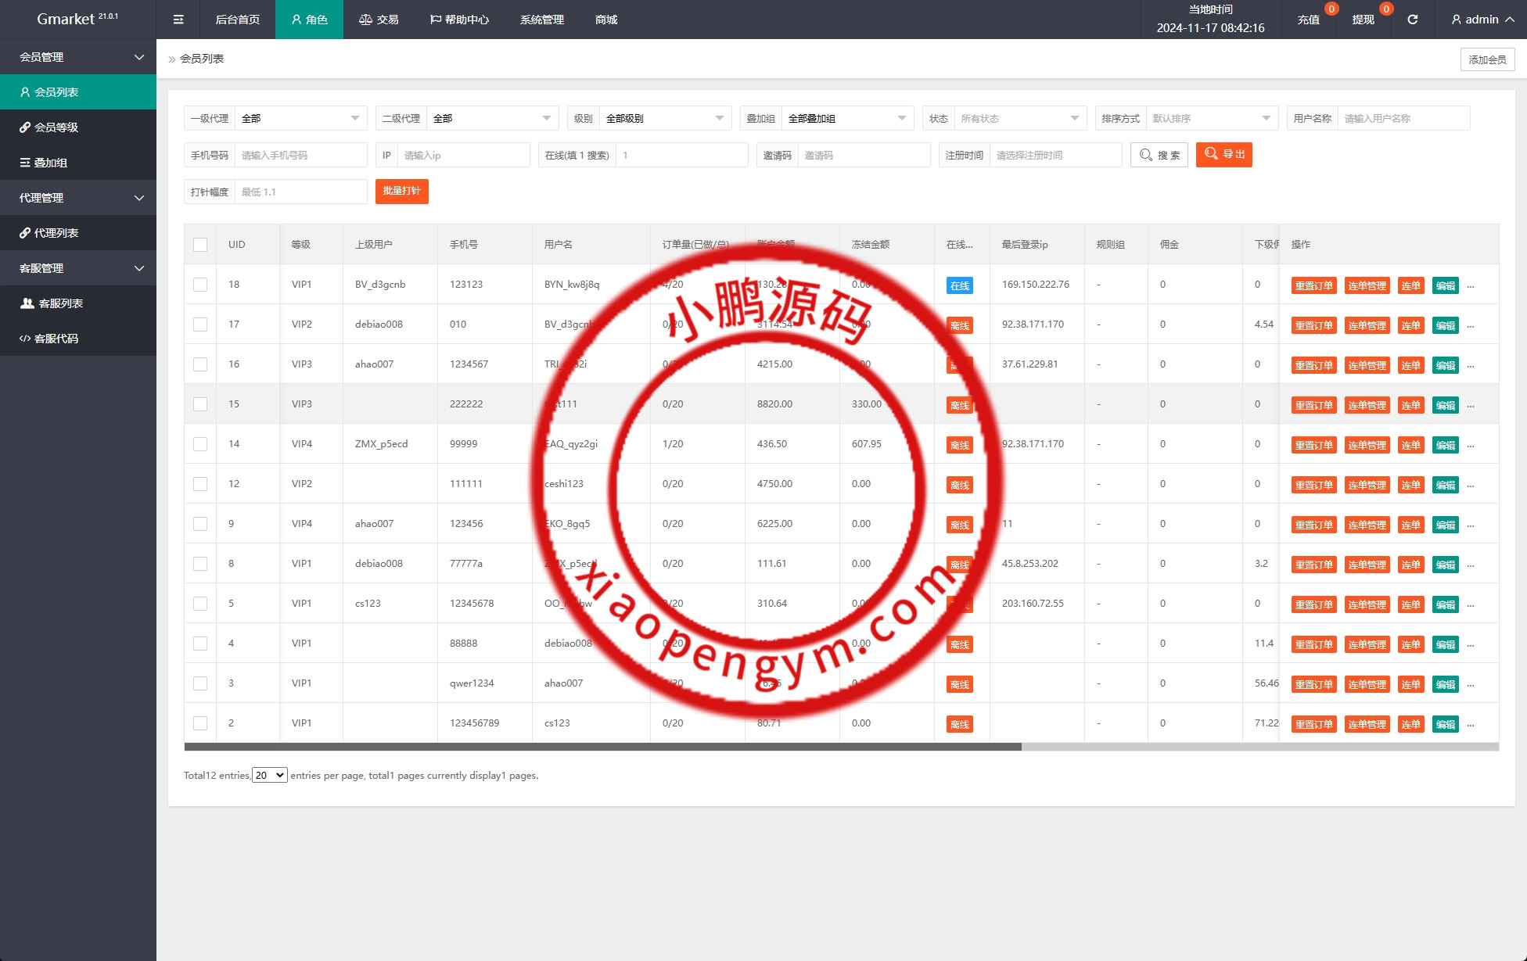Open the 系统管理 top menu
Screen dimensions: 1527x961
541,20
